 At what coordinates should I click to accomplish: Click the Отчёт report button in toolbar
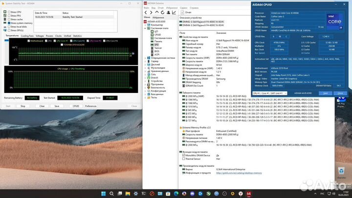coord(186,13)
